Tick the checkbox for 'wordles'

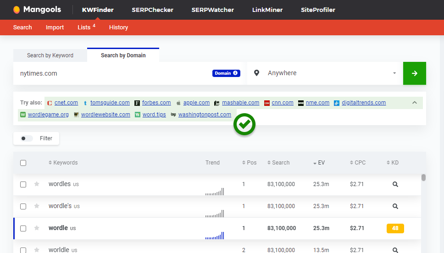click(x=23, y=184)
